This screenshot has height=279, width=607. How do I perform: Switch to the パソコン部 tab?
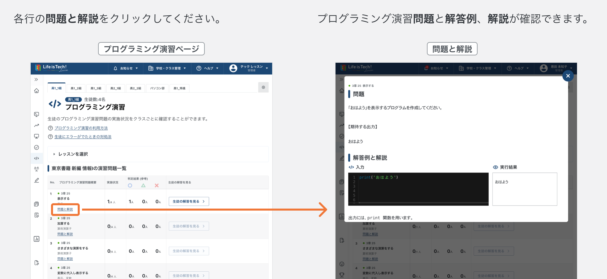(x=157, y=88)
